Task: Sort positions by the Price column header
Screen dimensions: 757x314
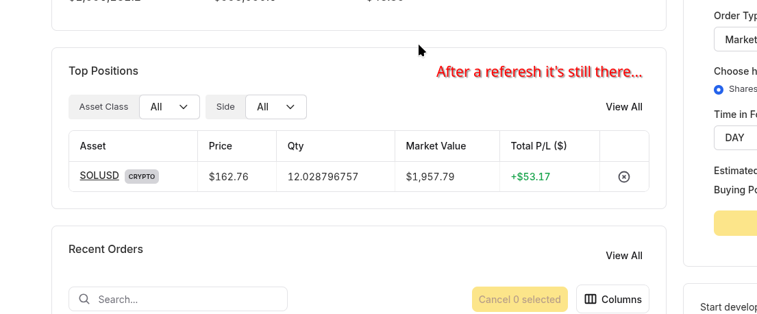Action: [221, 146]
